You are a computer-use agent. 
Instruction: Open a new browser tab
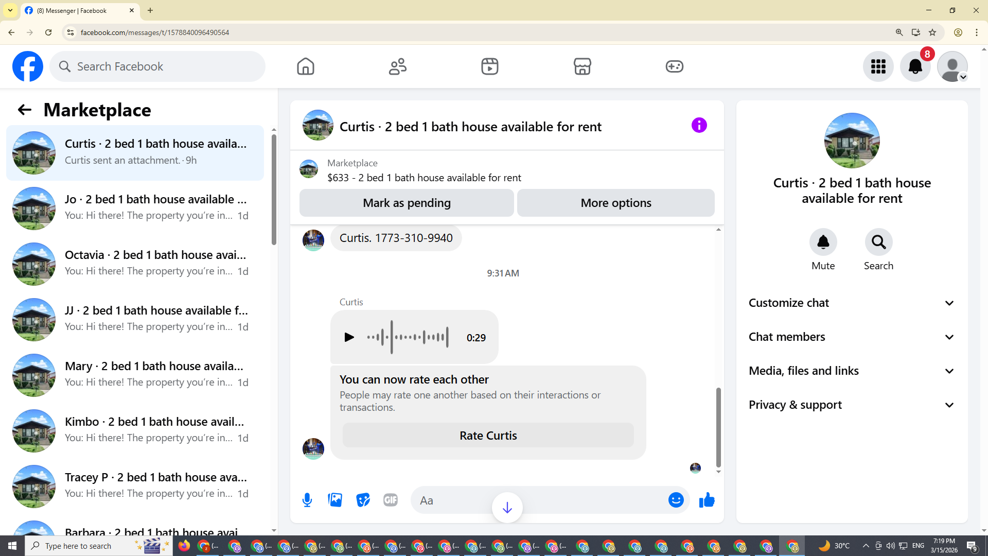click(150, 10)
